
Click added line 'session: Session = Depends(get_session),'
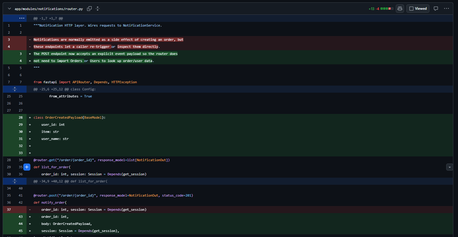pyautogui.click(x=80, y=231)
